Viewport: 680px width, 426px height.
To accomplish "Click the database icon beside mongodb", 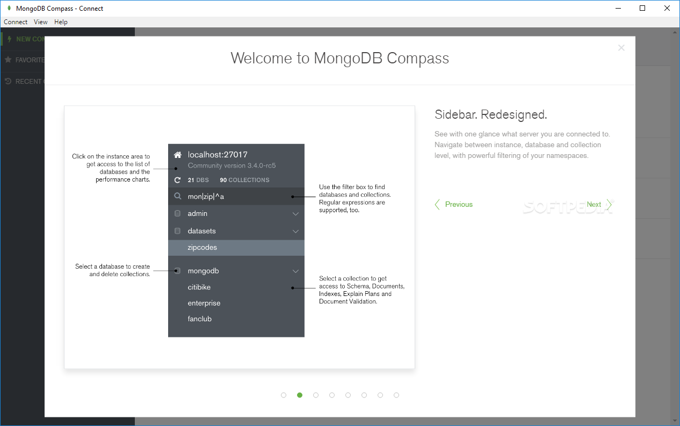I will [178, 271].
